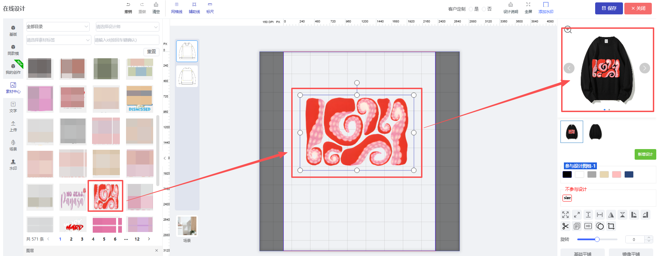658x256 pixels.
Task: Choose the pink garment color swatch
Action: pos(616,174)
